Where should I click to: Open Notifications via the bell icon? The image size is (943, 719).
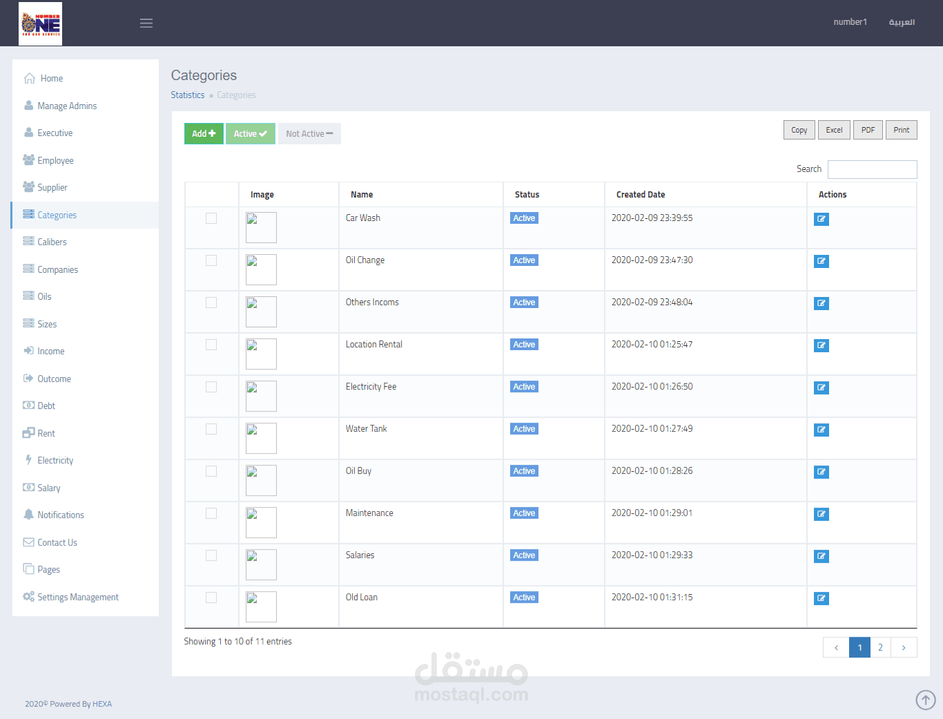coord(28,515)
